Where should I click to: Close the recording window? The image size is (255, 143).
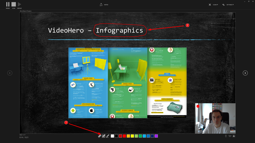tap(253, 1)
